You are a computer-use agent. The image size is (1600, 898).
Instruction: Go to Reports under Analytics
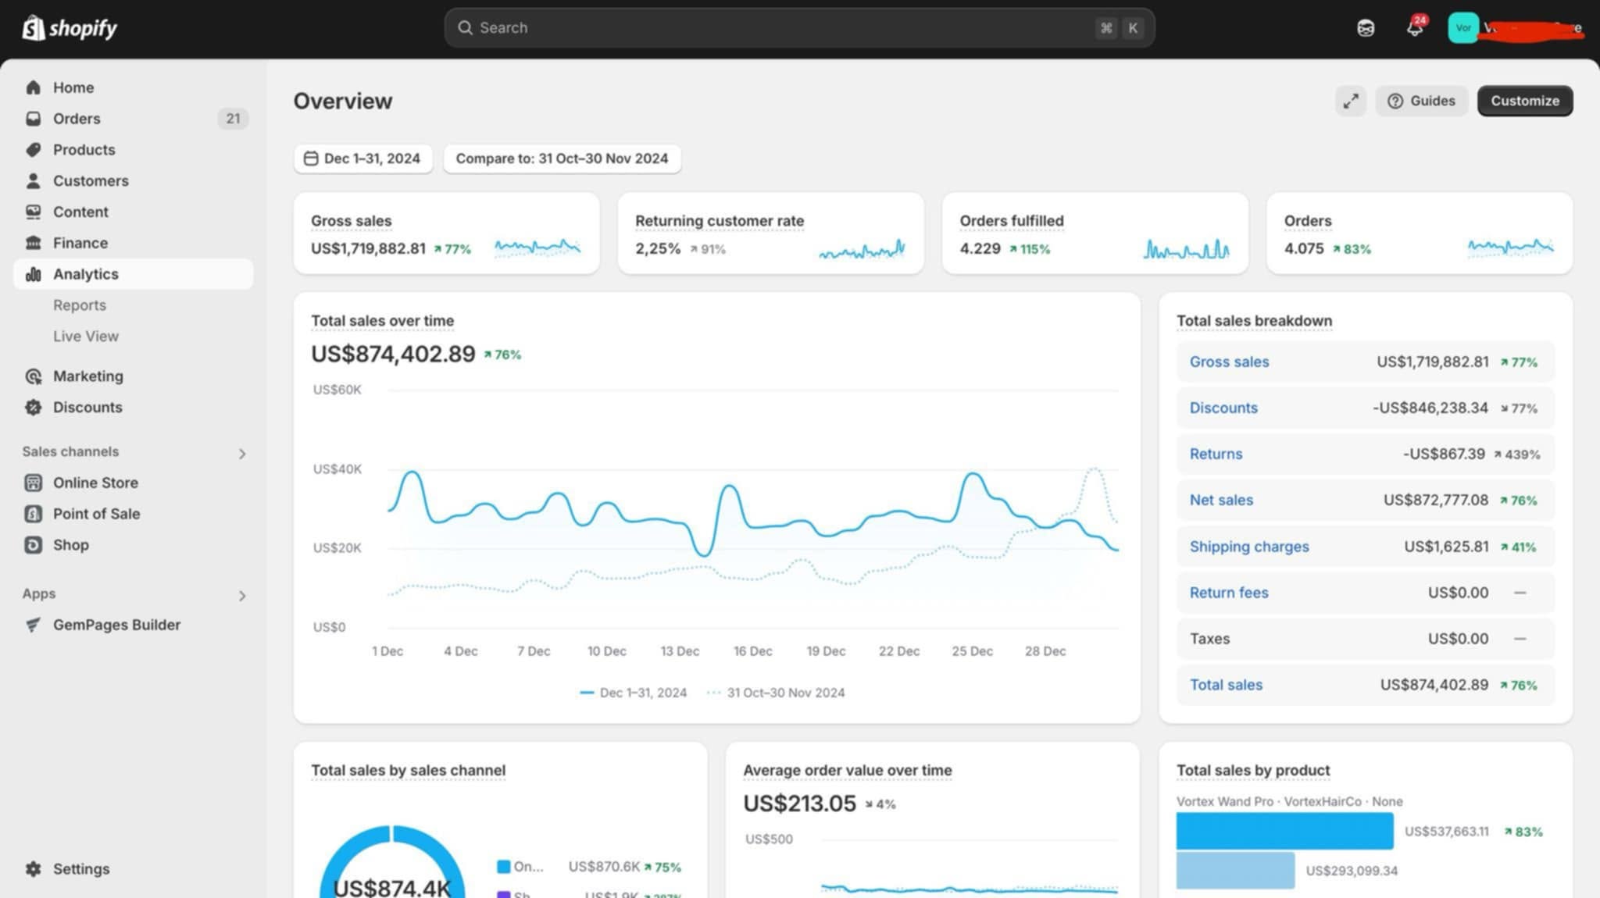[80, 305]
